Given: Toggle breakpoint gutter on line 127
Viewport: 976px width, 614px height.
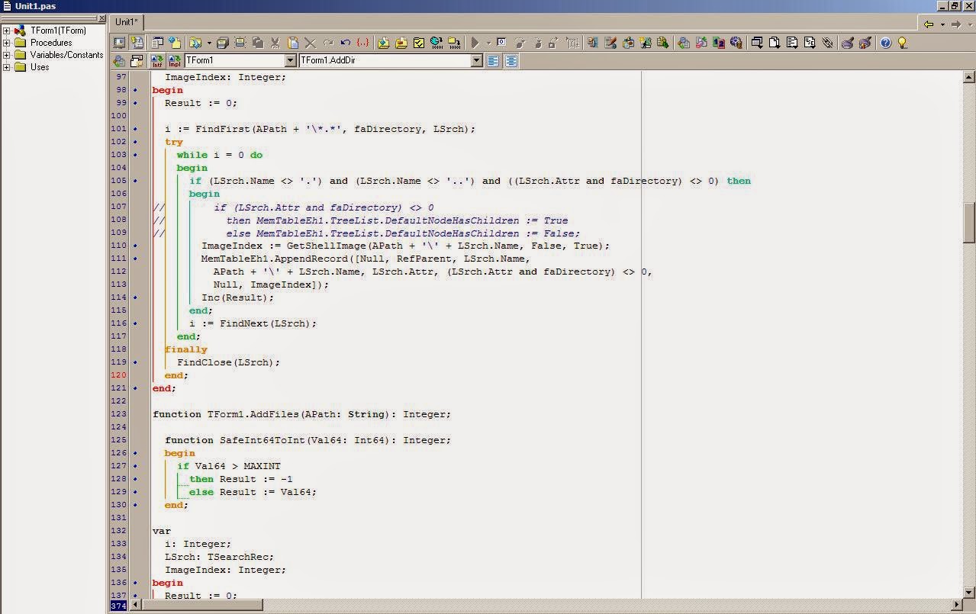Looking at the screenshot, I should [x=136, y=466].
